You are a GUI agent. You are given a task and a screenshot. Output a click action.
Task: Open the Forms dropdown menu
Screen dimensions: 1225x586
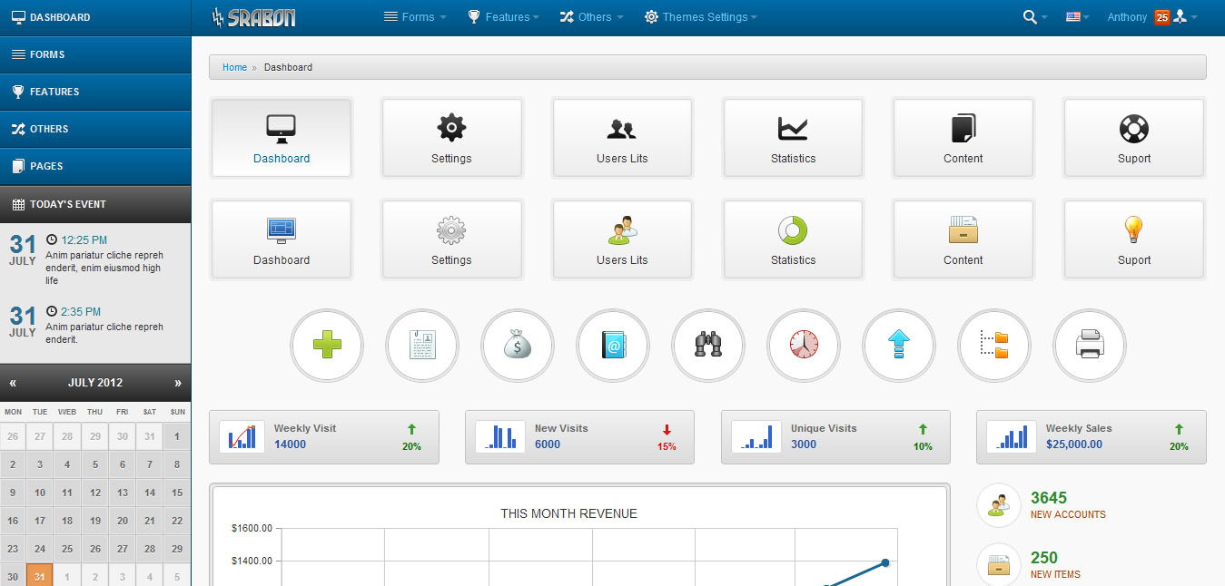coord(415,17)
